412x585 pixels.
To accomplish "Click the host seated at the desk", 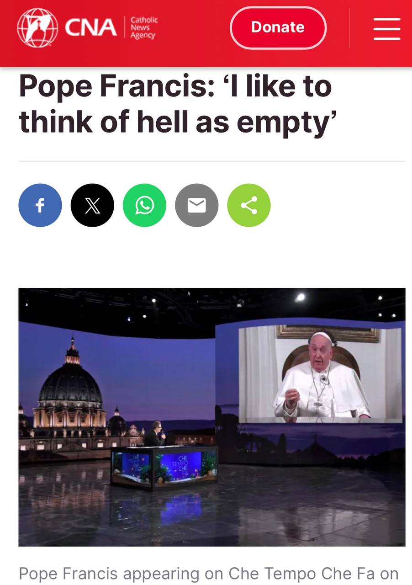I will point(155,434).
